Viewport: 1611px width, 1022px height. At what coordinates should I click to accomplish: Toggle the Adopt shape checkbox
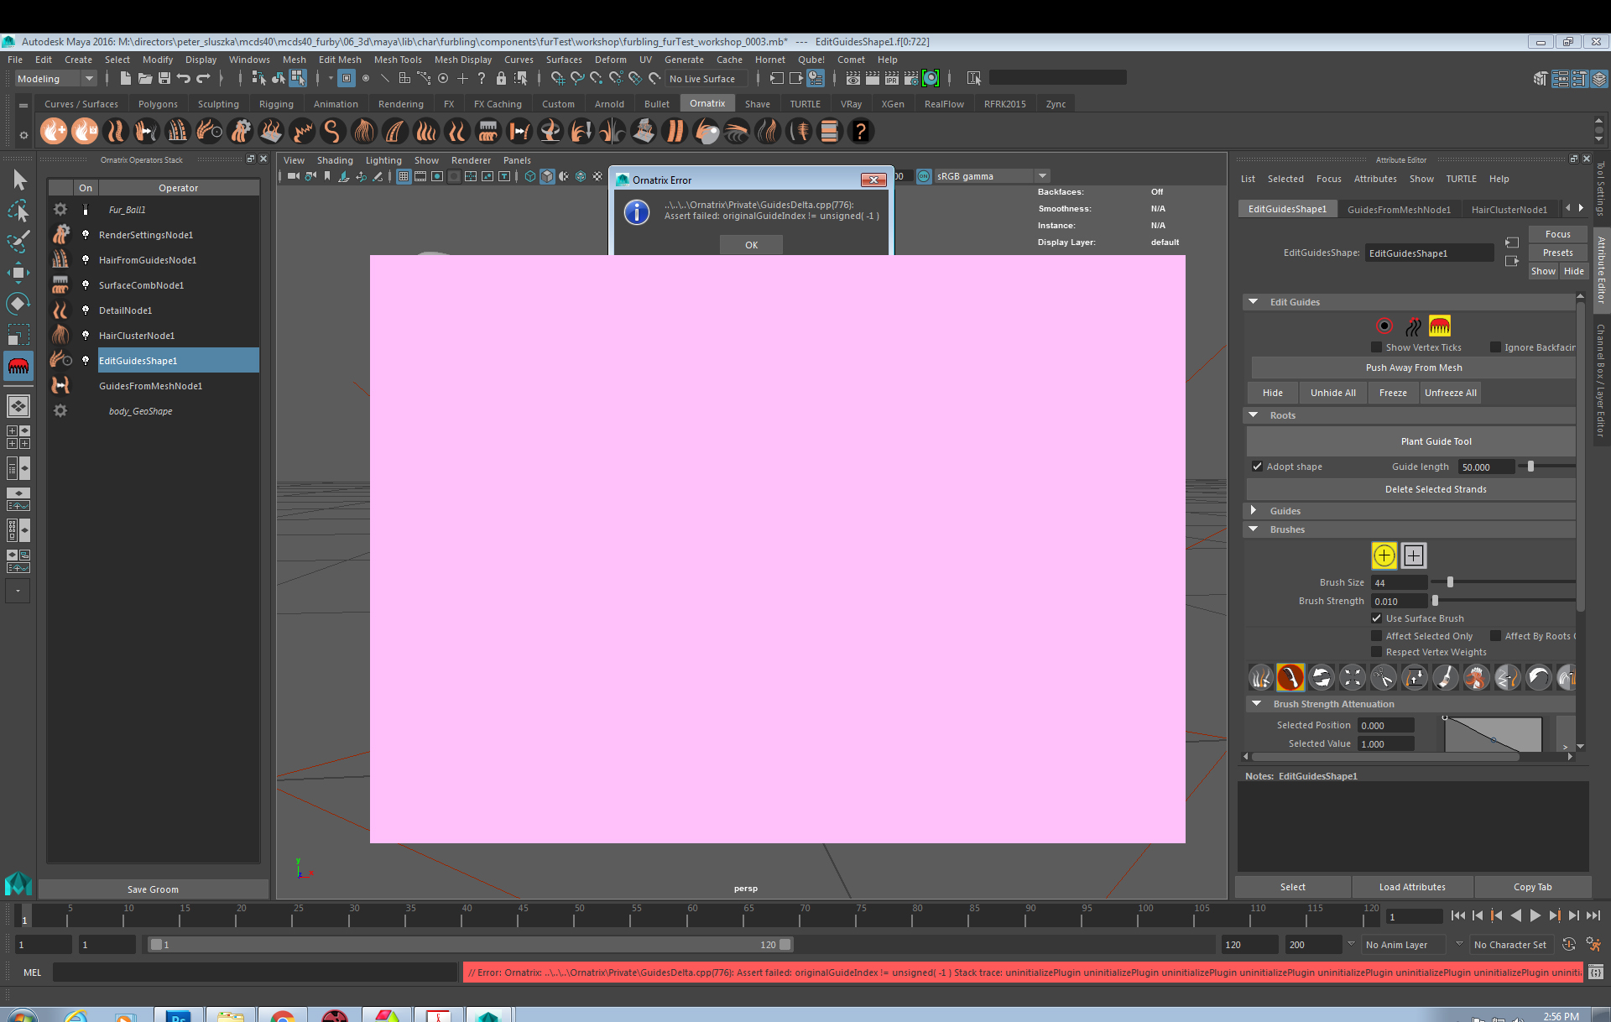pos(1257,467)
